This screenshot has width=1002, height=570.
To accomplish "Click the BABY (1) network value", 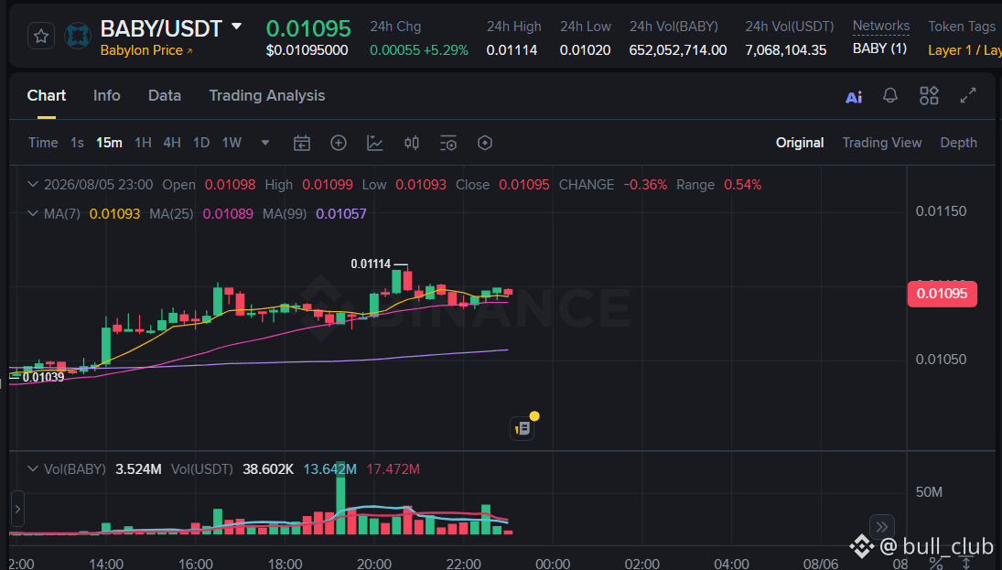I will point(880,48).
